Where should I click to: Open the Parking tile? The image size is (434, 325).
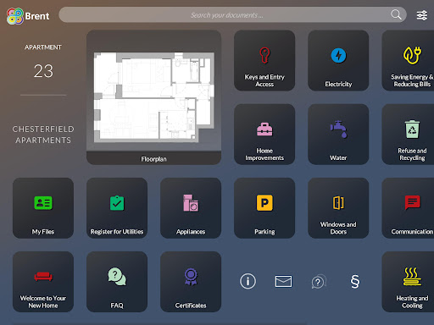tap(264, 208)
